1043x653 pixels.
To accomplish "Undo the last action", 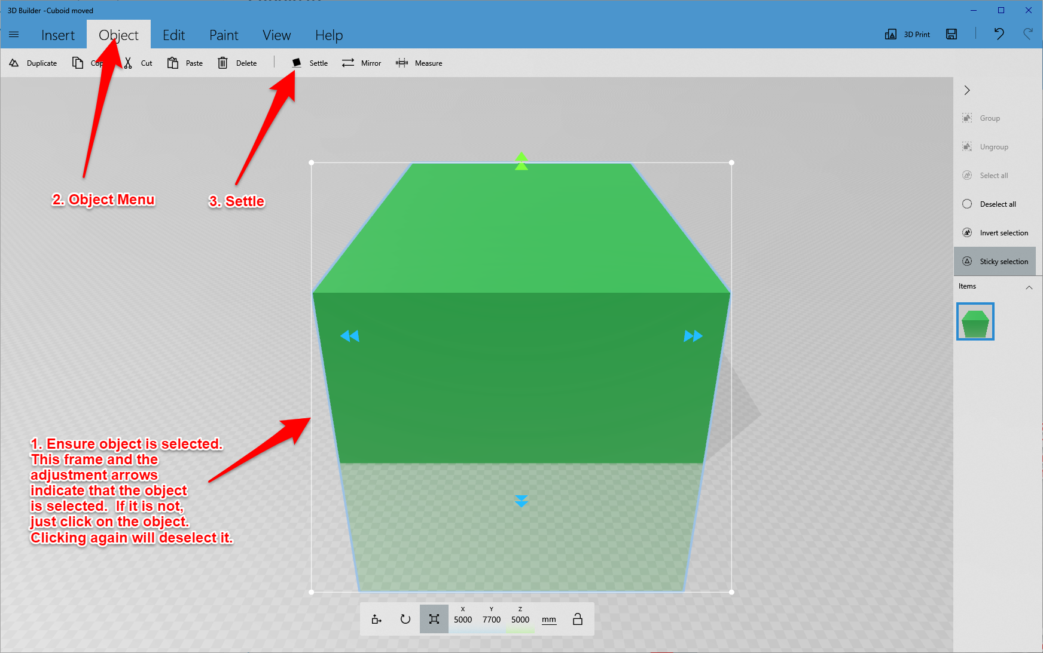I will click(999, 34).
